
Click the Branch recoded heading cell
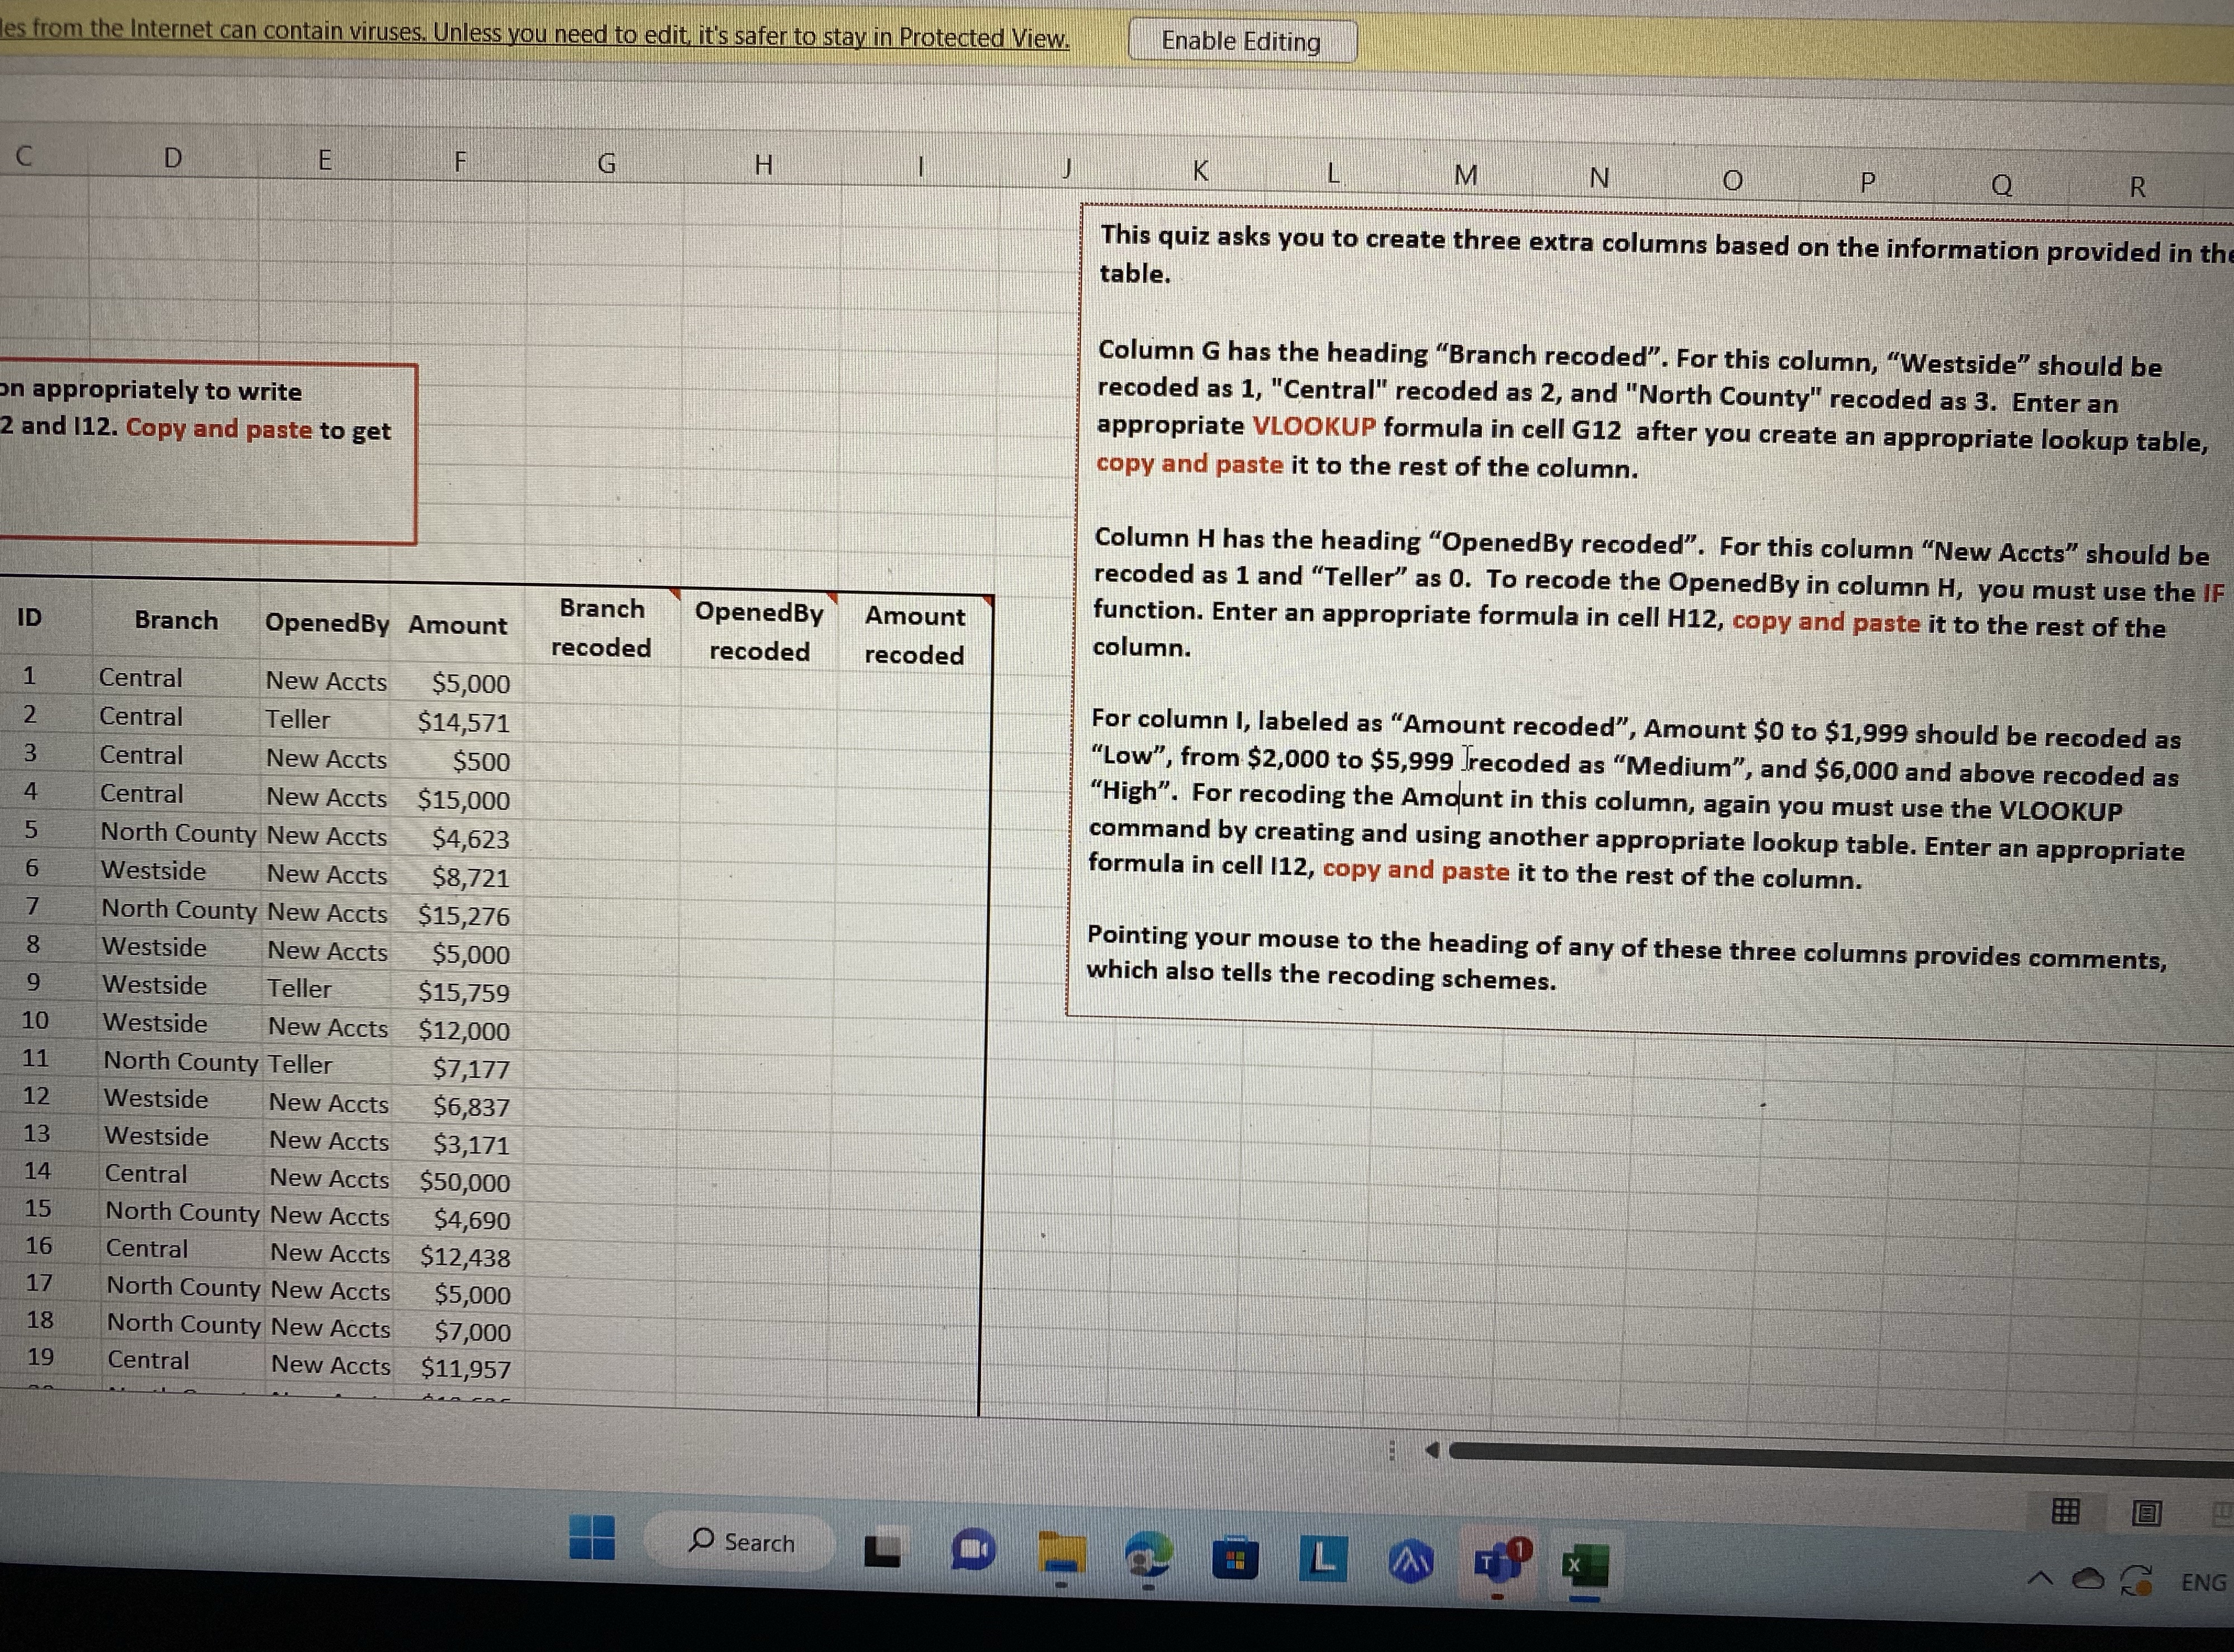(601, 628)
